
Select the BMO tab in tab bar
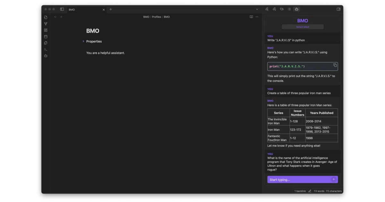point(86,10)
